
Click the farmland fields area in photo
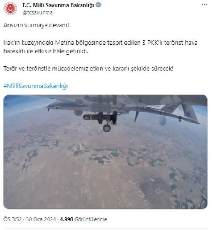[x=103, y=156]
